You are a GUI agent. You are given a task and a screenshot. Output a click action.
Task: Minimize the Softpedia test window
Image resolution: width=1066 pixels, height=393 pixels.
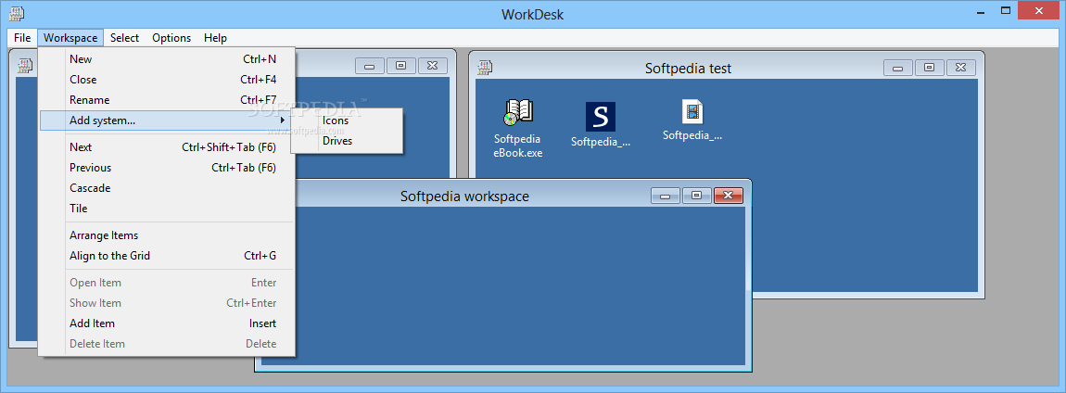click(x=898, y=68)
